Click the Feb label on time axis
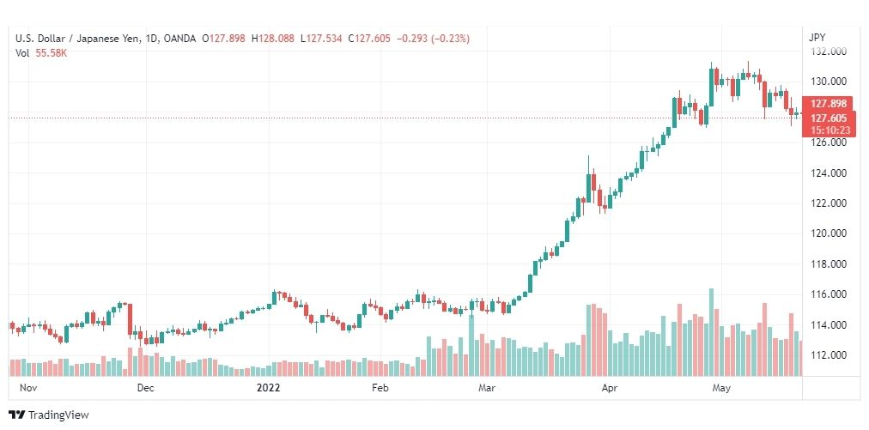869x430 pixels. [x=380, y=388]
